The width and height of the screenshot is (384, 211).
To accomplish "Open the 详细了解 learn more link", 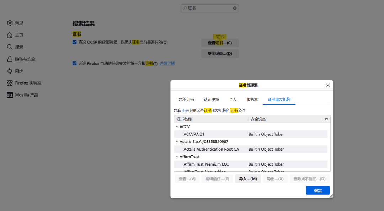I will pos(167,63).
